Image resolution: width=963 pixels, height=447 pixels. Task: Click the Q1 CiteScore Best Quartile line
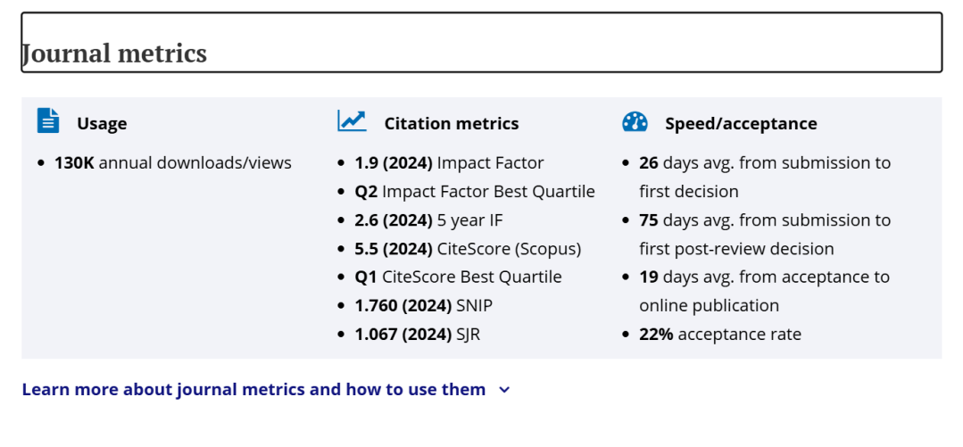[458, 277]
